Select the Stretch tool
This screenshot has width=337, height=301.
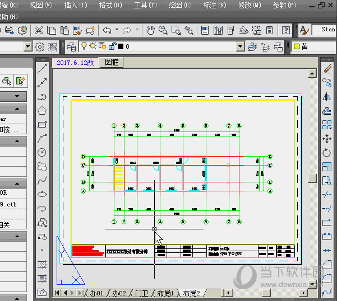pyautogui.click(x=327, y=181)
